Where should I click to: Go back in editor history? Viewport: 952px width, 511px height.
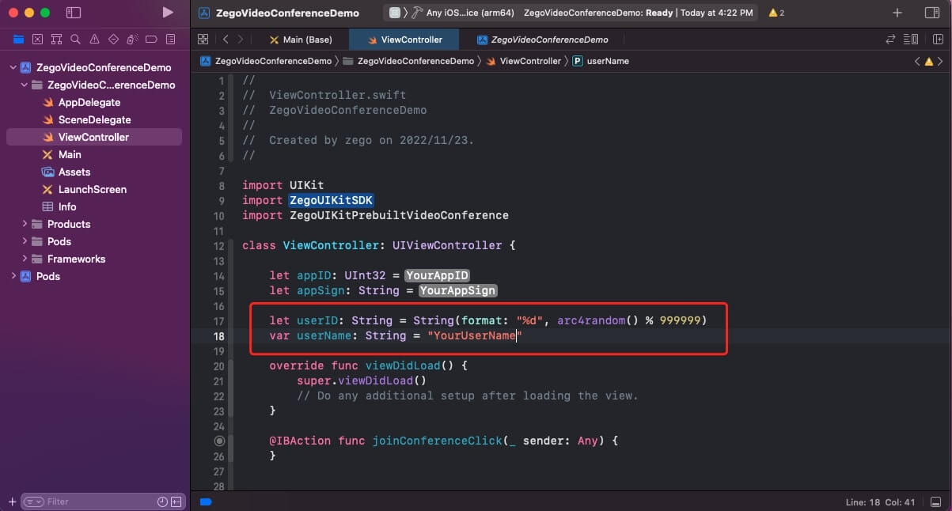pyautogui.click(x=226, y=39)
